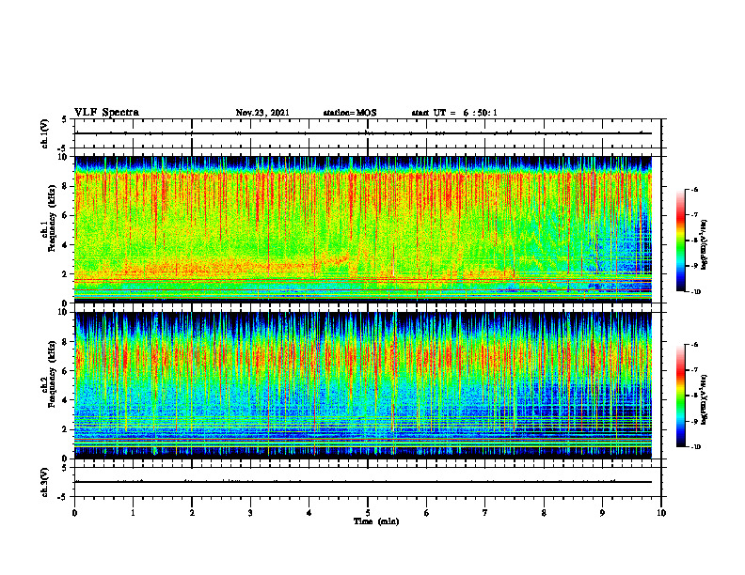Click the "ch.1(V)" axis label
745x575 pixels.
pos(44,133)
